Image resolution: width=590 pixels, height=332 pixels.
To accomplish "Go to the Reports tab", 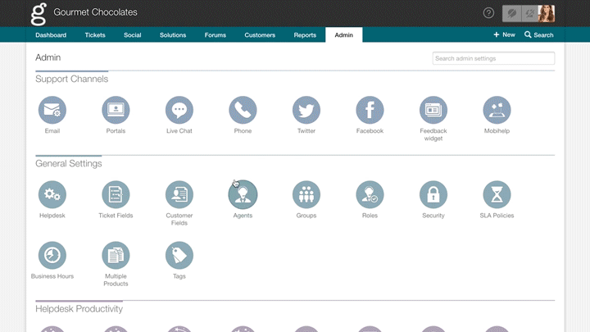I will click(x=305, y=35).
